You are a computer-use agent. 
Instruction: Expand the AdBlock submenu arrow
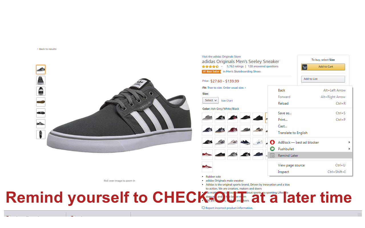(x=349, y=142)
